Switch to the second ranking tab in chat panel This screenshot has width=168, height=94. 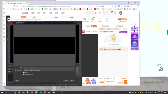[x=109, y=29]
